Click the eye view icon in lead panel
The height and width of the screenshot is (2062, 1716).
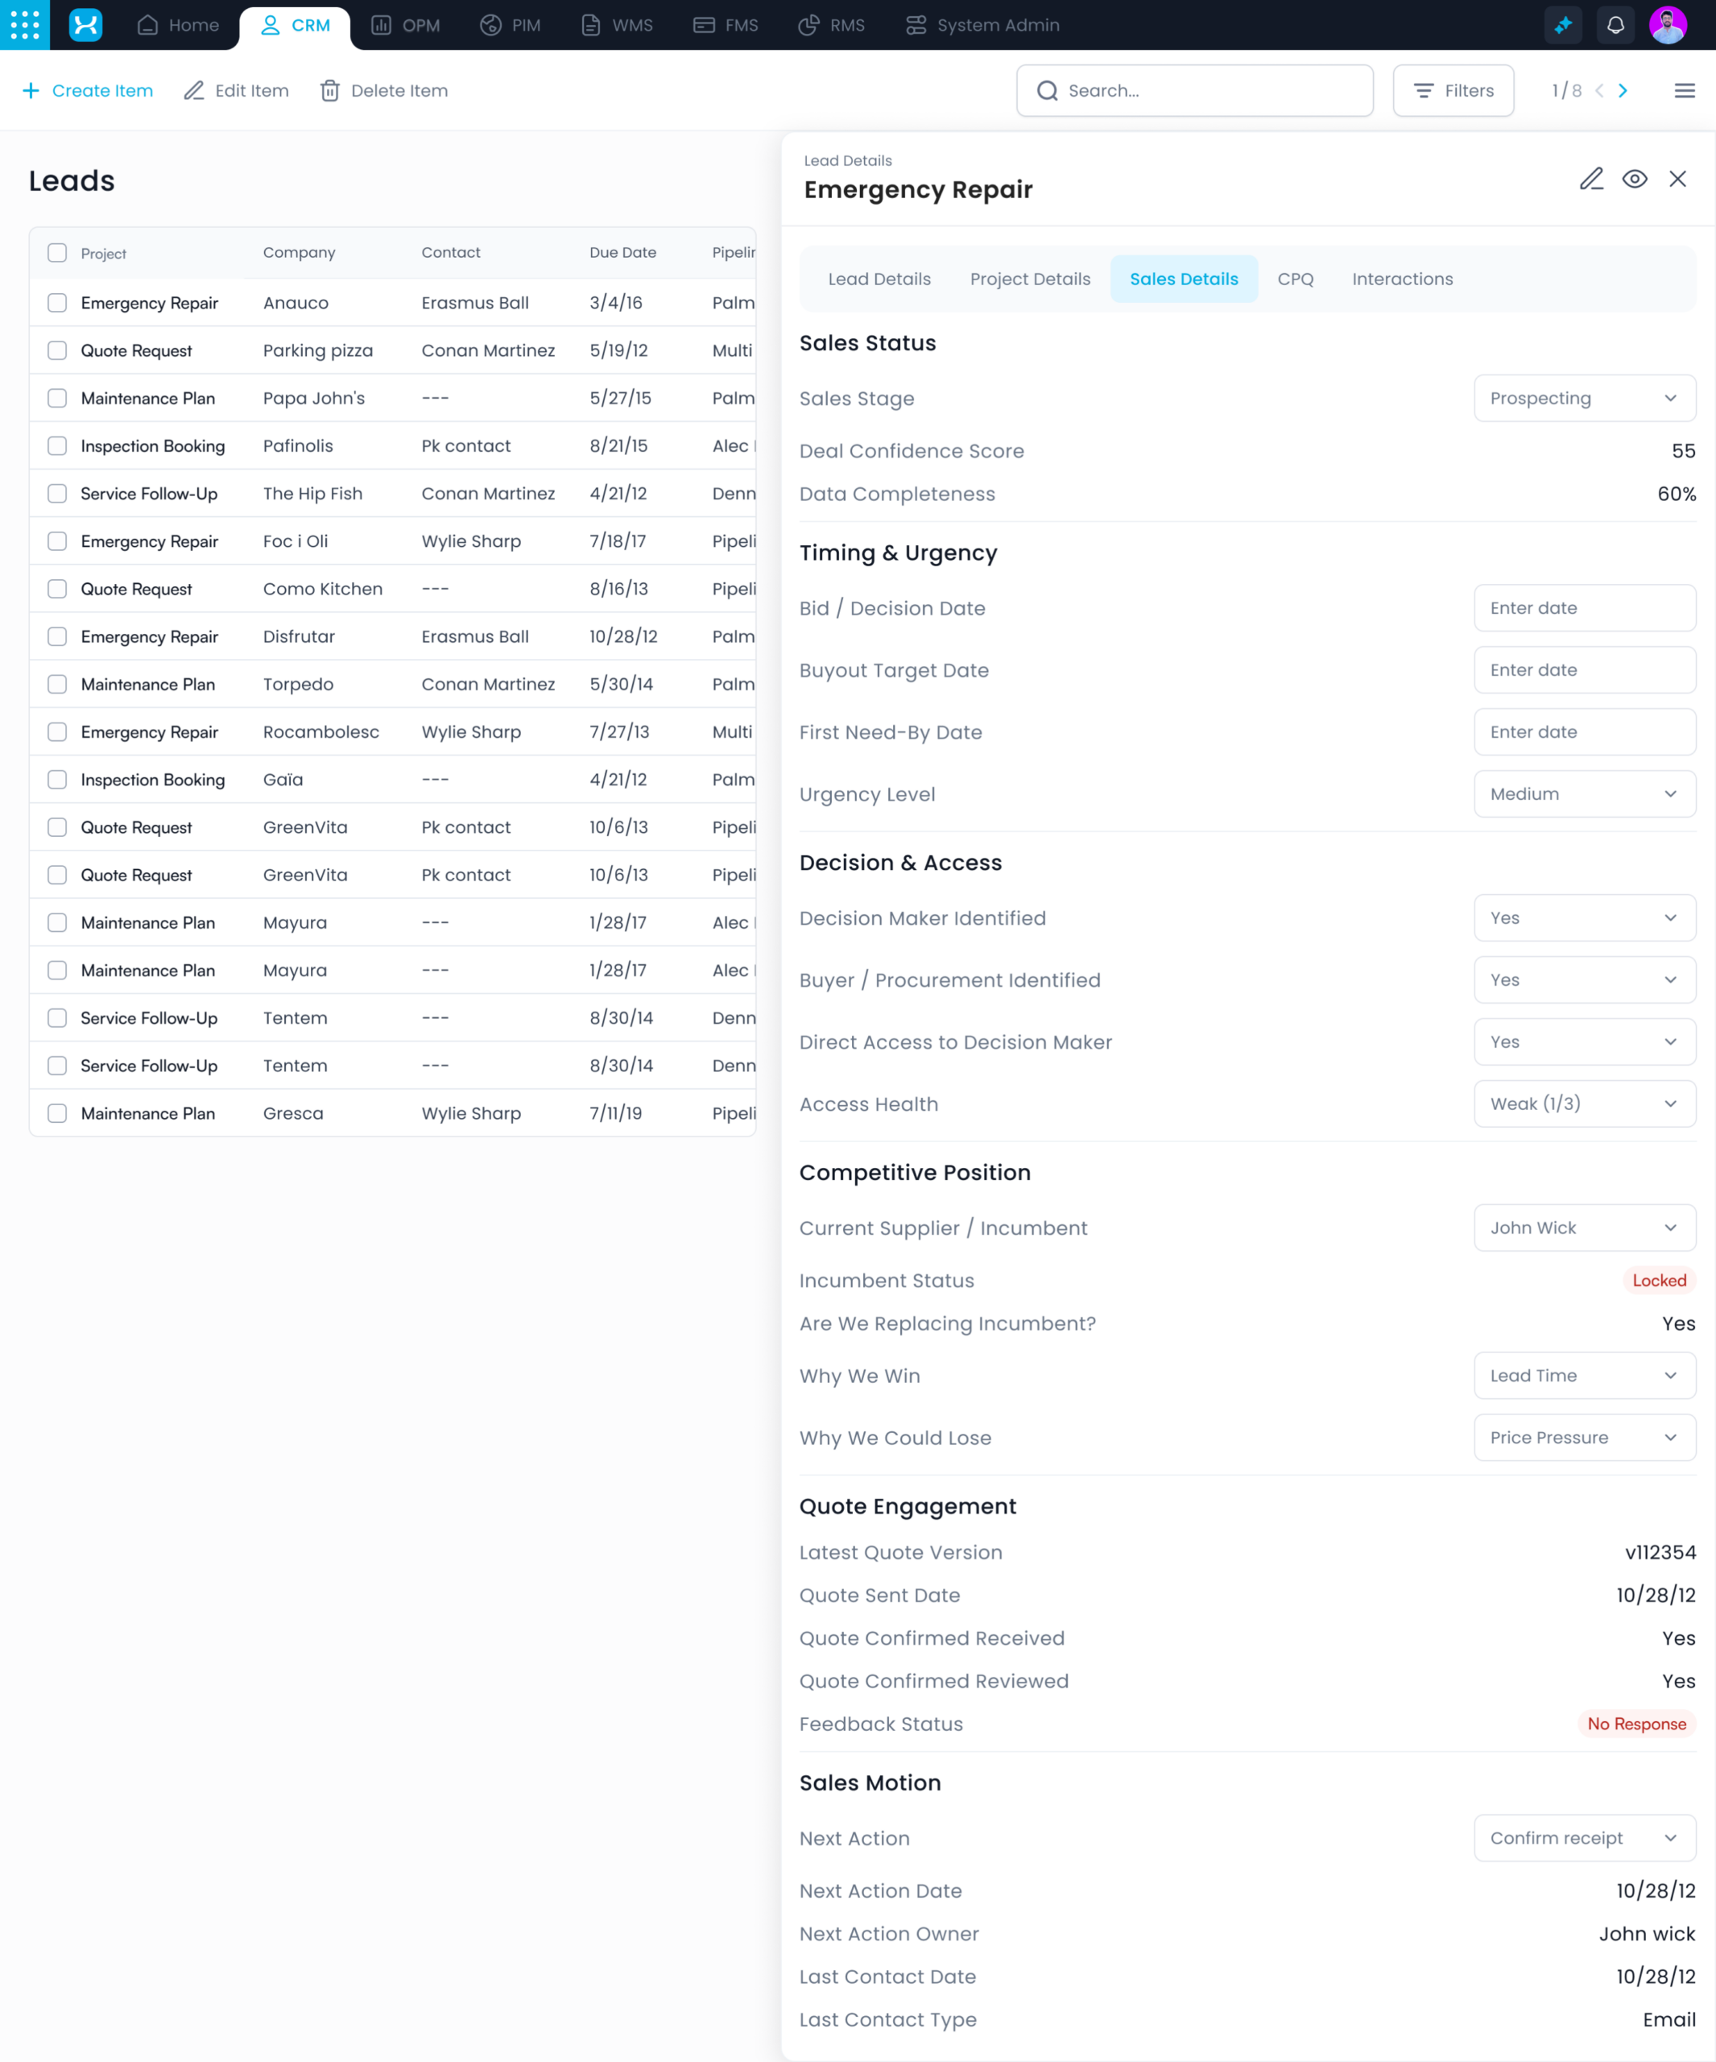pyautogui.click(x=1635, y=179)
